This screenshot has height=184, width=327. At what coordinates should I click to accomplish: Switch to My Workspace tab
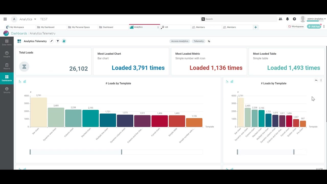[20, 27]
